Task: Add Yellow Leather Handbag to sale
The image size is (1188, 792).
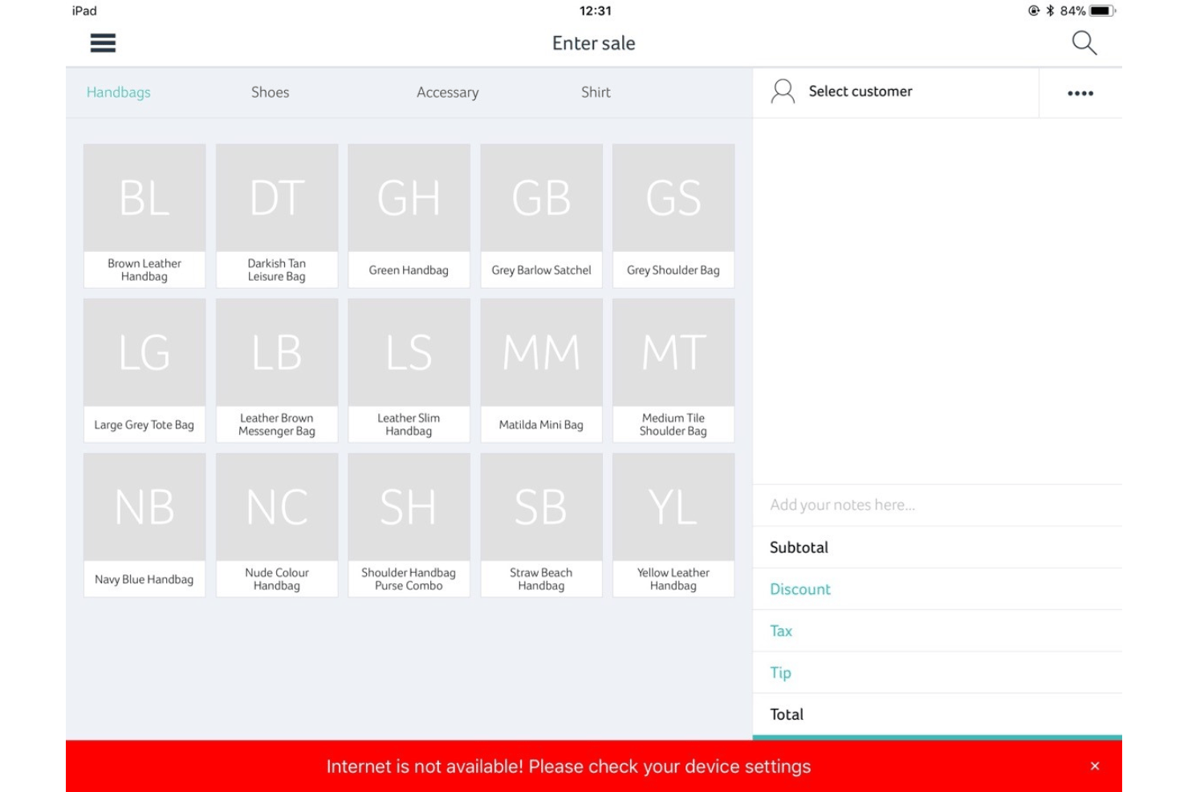Action: (x=673, y=526)
